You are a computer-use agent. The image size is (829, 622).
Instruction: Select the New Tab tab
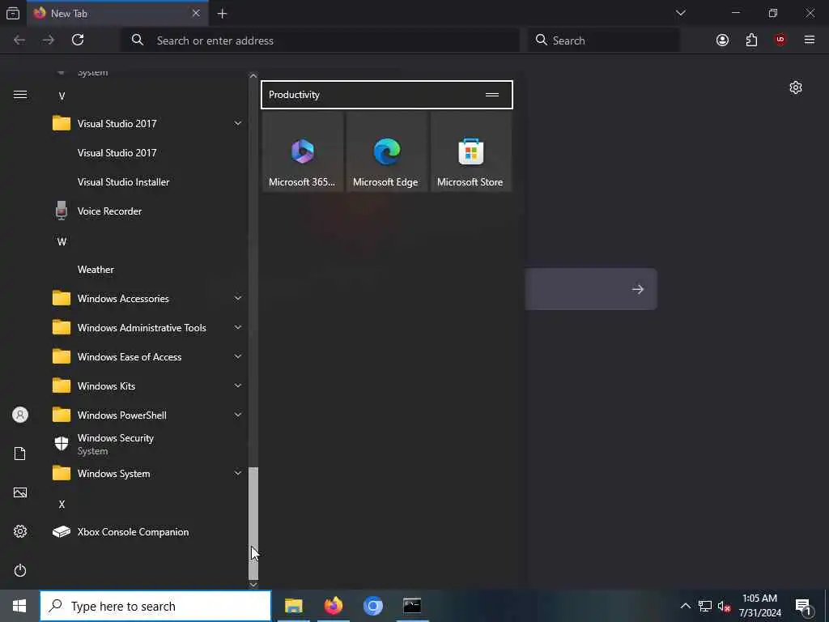[x=117, y=13]
